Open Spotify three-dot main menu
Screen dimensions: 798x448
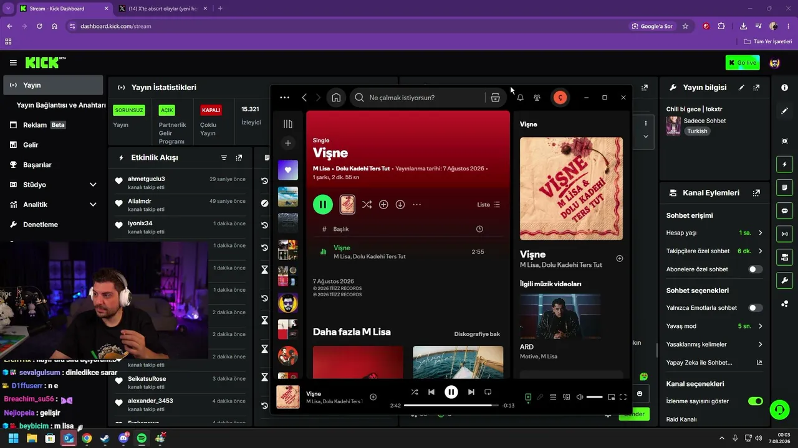pyautogui.click(x=285, y=98)
